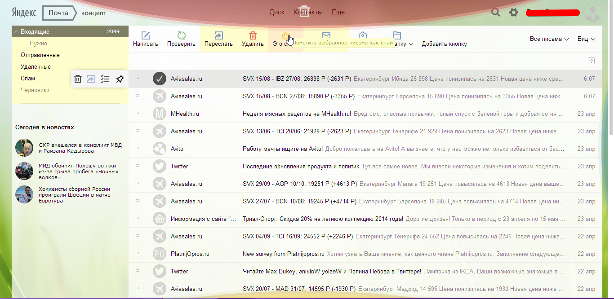
Task: Click the MHealth.ru sender avatar
Action: (x=160, y=114)
